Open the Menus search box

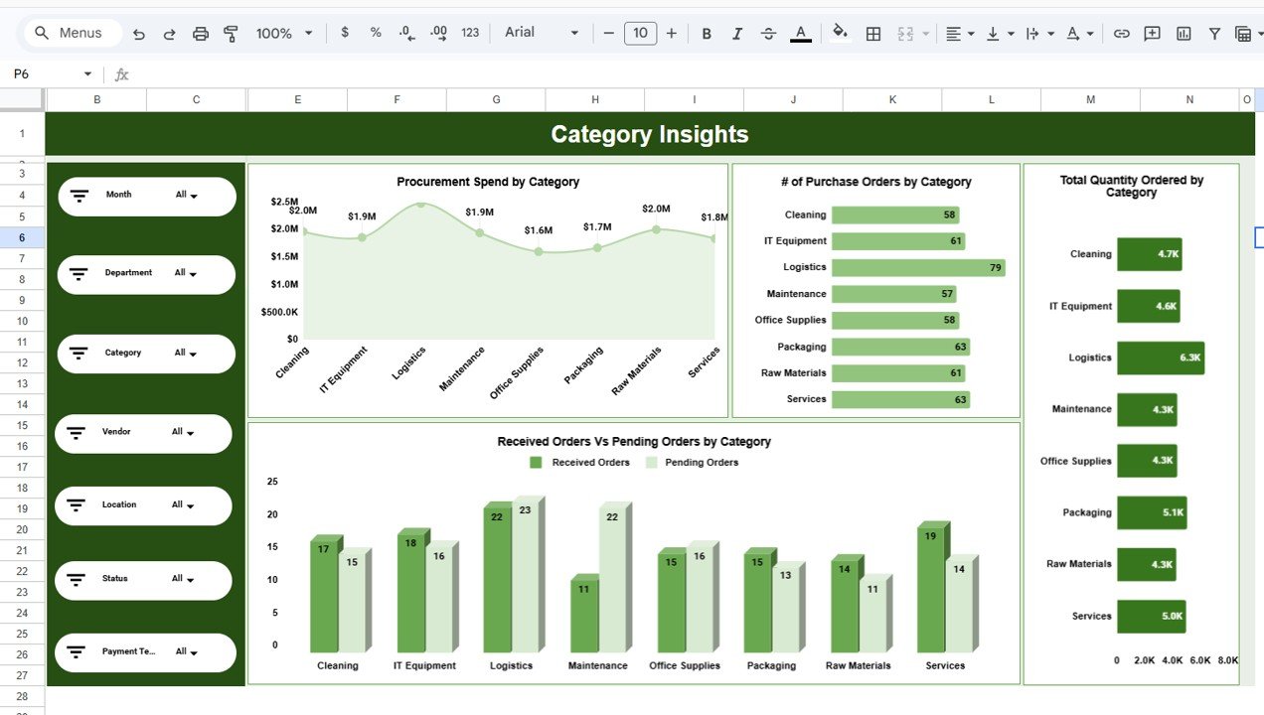coord(71,33)
